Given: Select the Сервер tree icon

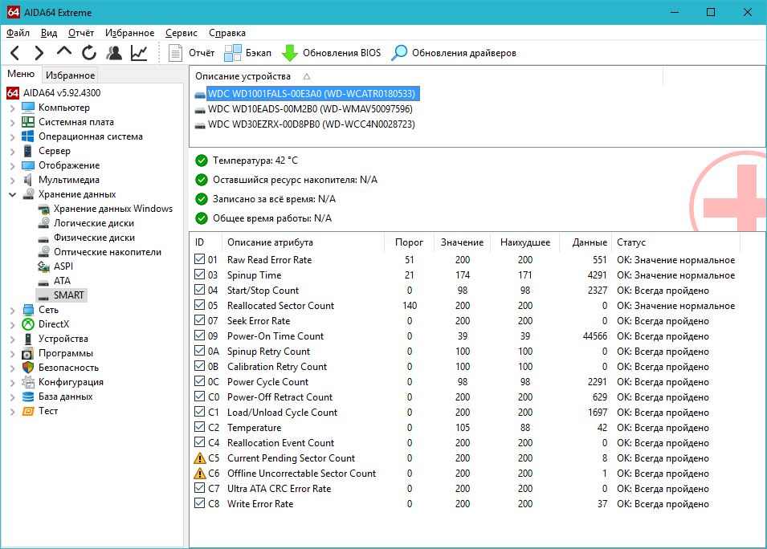Looking at the screenshot, I should click(x=28, y=151).
